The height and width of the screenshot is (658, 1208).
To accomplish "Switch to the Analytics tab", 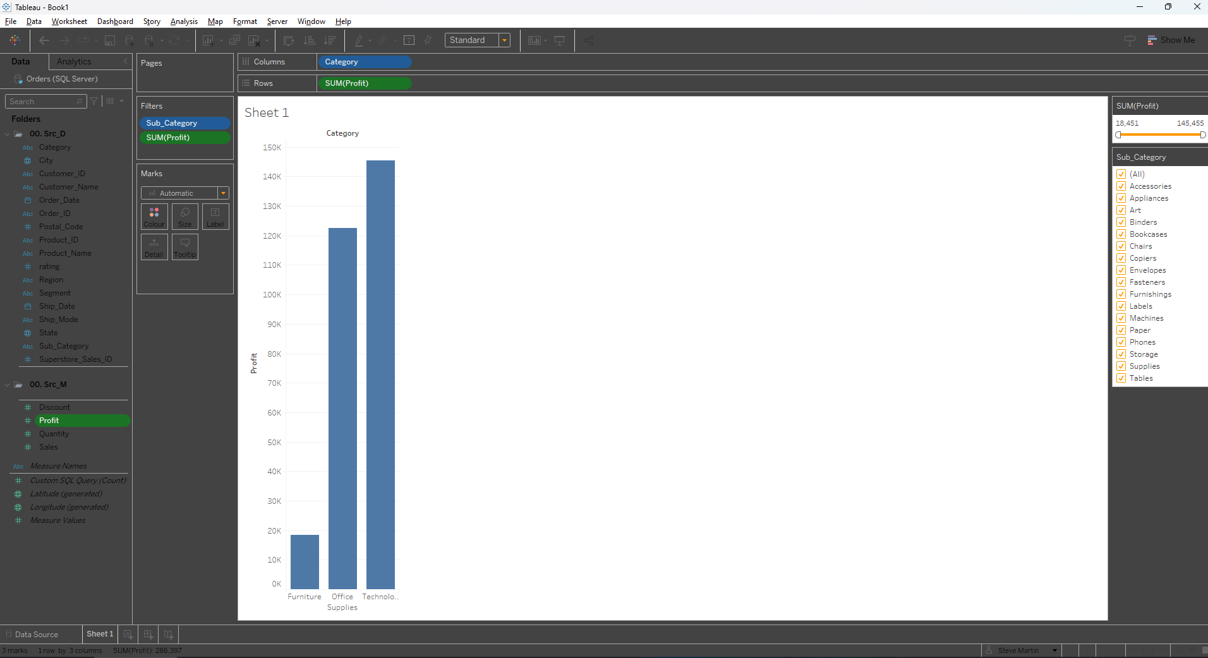I will (74, 61).
